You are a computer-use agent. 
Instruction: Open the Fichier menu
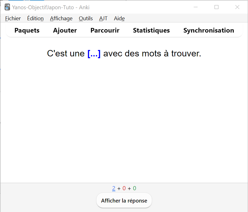[13, 18]
